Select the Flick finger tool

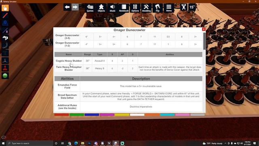coord(5,38)
